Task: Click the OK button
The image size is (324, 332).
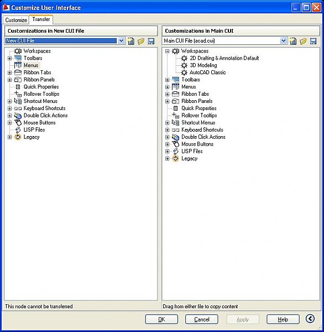Action: [161, 319]
